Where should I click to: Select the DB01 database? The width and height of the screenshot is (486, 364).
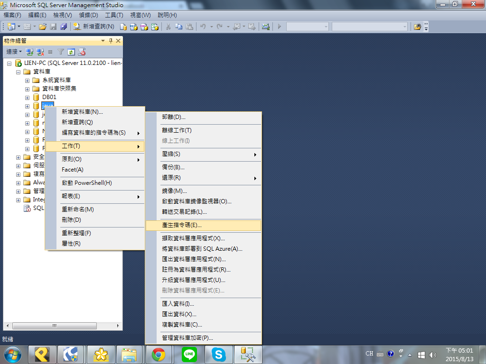pos(49,97)
